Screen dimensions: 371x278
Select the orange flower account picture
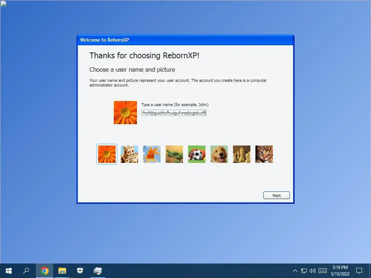point(107,154)
